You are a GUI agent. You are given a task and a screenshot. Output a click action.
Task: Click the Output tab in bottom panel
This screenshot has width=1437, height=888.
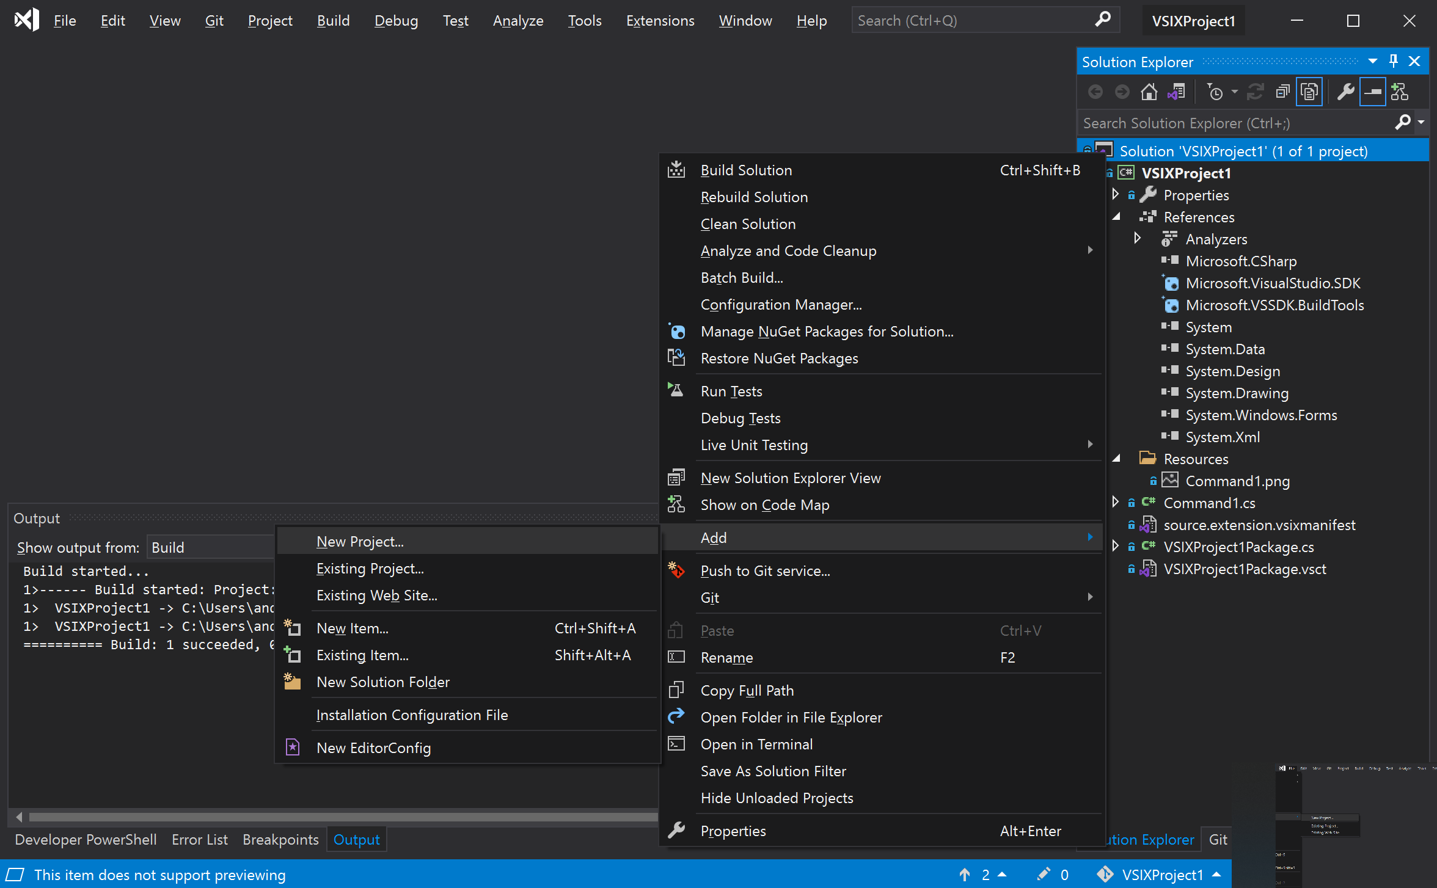click(356, 840)
